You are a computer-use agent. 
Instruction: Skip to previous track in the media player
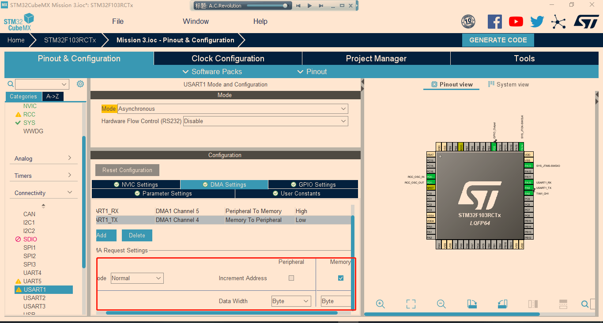[298, 6]
